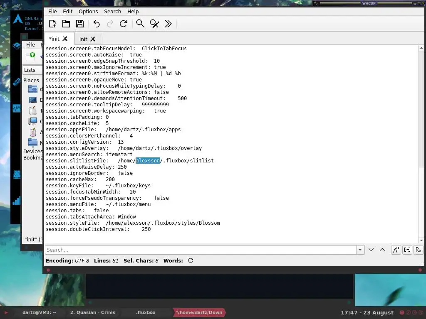Open a file using the folder toolbar icon
The width and height of the screenshot is (426, 319).
(x=66, y=24)
